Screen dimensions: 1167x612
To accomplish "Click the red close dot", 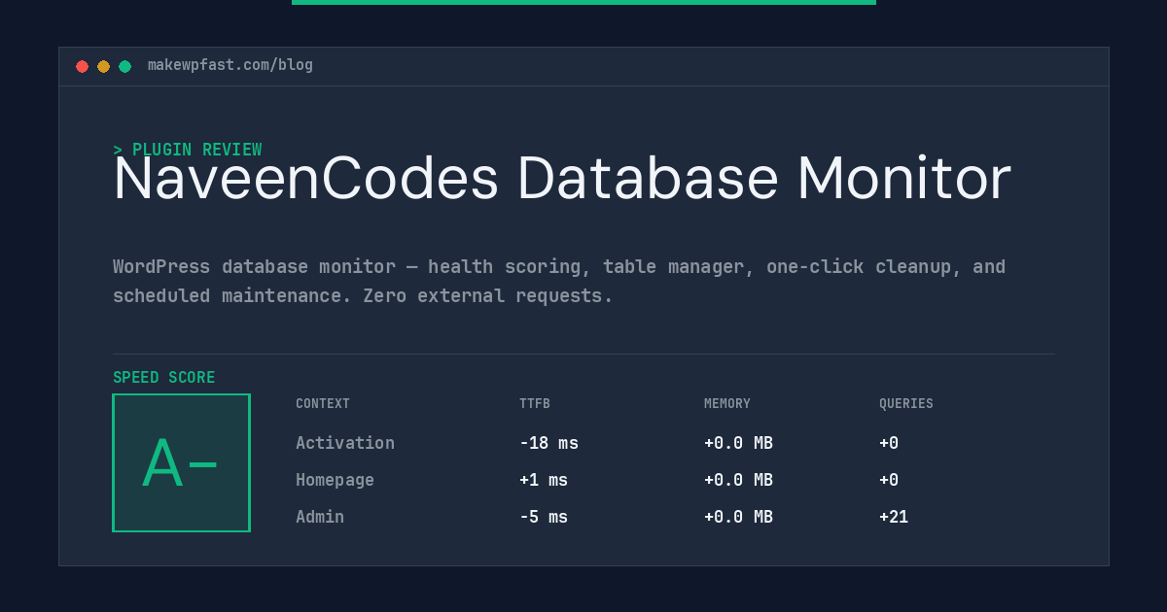I will [82, 66].
